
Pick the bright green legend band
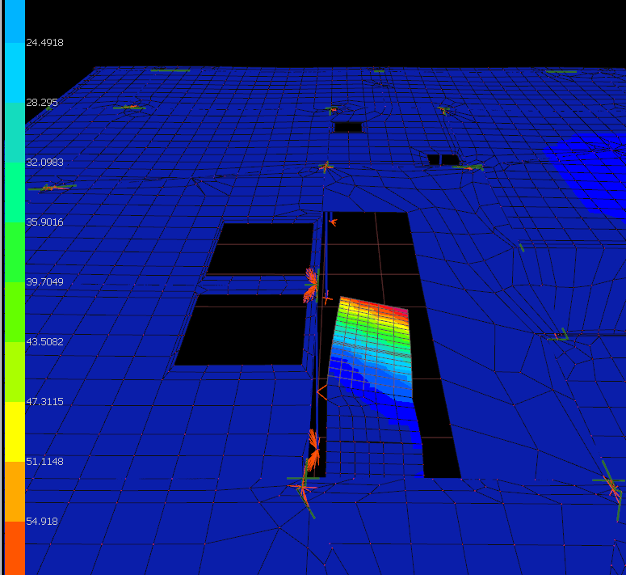(x=15, y=252)
